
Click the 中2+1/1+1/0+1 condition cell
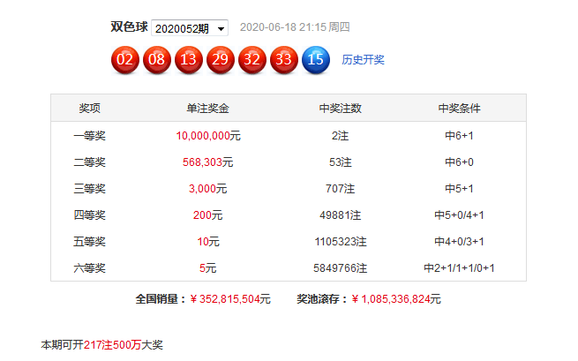tap(459, 268)
